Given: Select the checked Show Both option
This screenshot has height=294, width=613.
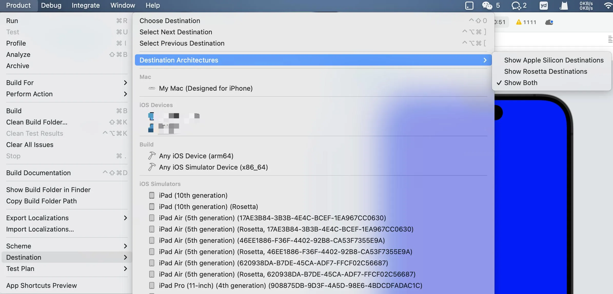Looking at the screenshot, I should click(520, 83).
